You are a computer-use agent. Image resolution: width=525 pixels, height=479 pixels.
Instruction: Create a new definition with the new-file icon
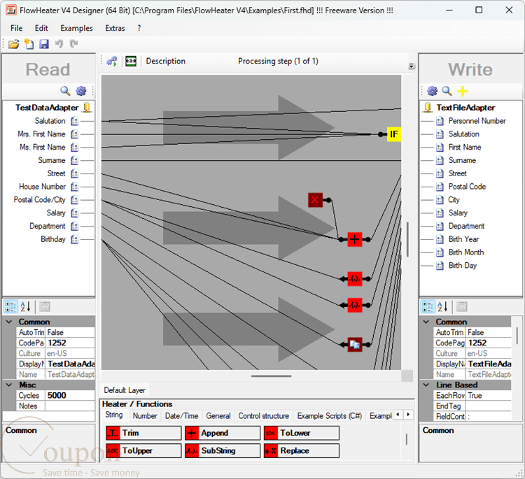point(29,44)
